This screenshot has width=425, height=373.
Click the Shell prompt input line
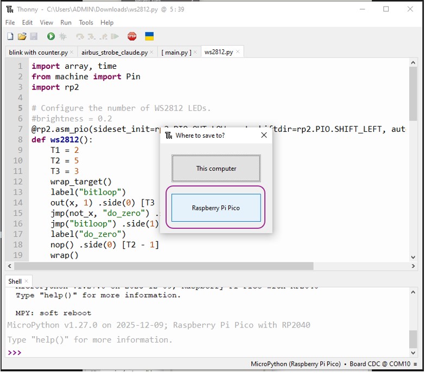[x=207, y=352]
